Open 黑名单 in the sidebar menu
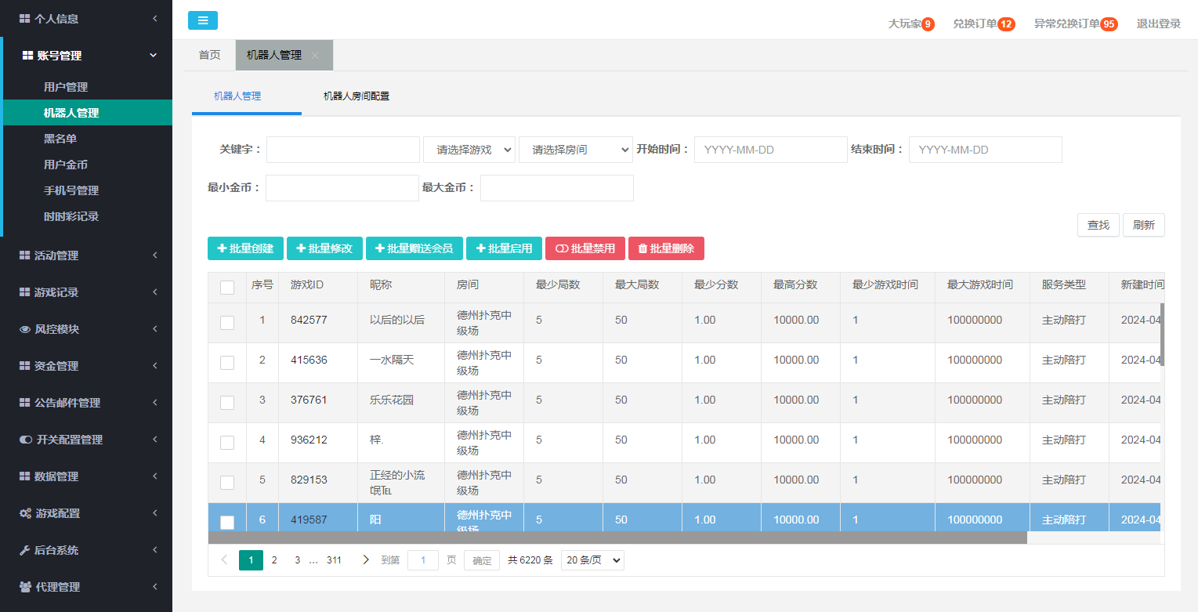Viewport: 1198px width, 612px height. click(x=60, y=139)
